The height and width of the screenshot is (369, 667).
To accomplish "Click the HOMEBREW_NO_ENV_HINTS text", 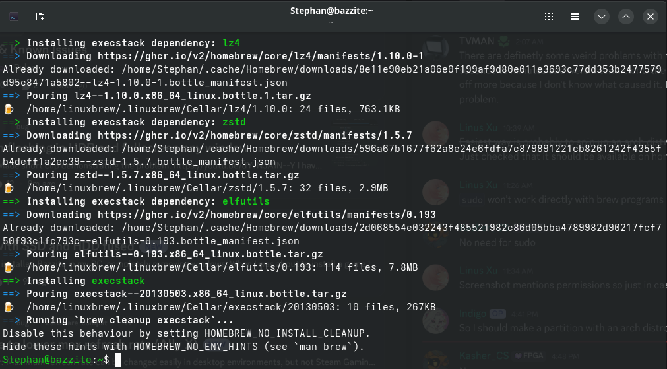I will (x=196, y=347).
